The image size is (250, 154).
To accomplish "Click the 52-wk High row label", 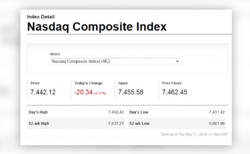I will [39, 124].
